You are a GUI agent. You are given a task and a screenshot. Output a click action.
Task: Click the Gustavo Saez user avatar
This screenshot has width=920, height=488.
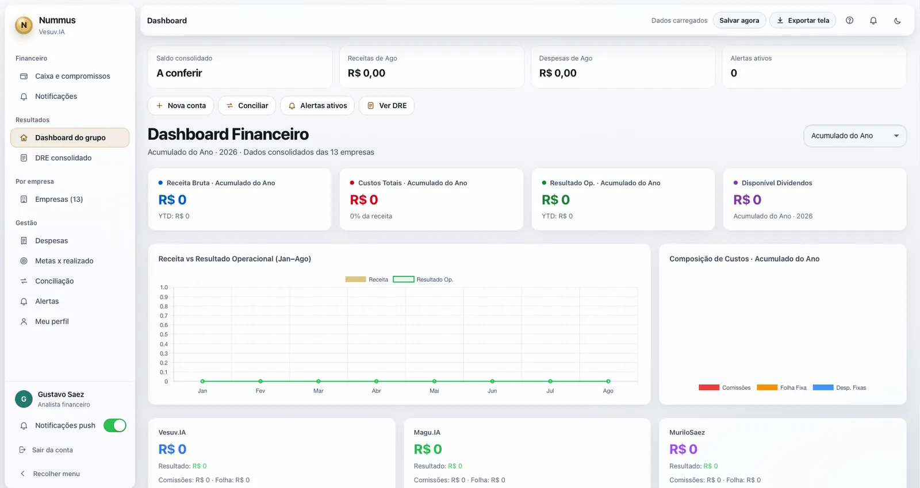24,399
